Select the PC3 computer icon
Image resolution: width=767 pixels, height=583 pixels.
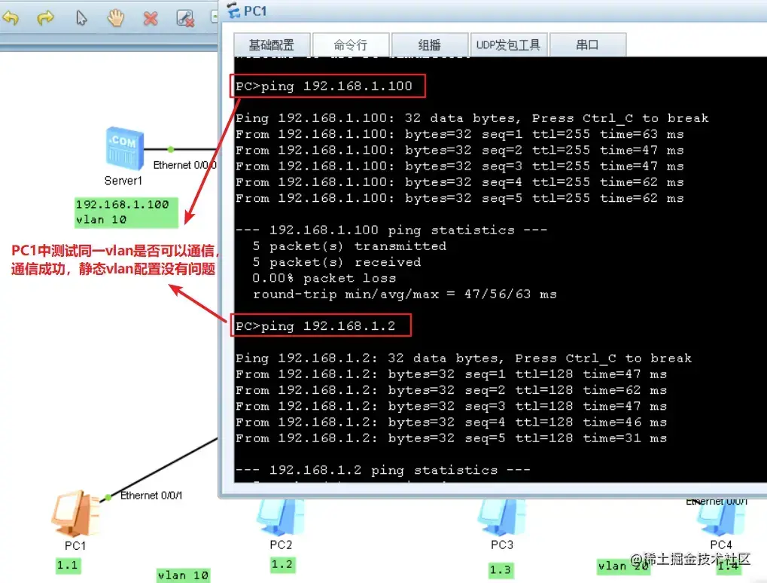[502, 517]
